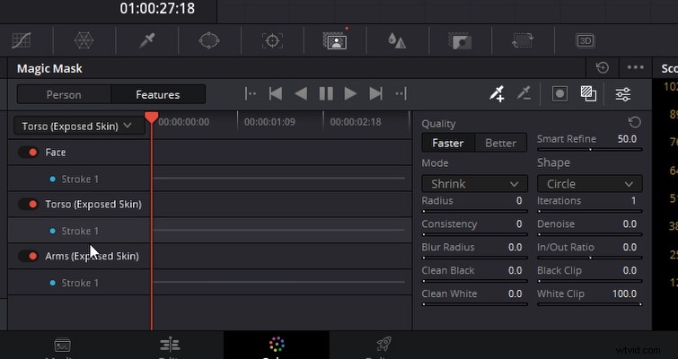Click the Smart Refine slider
678x359 pixels.
(x=590, y=150)
